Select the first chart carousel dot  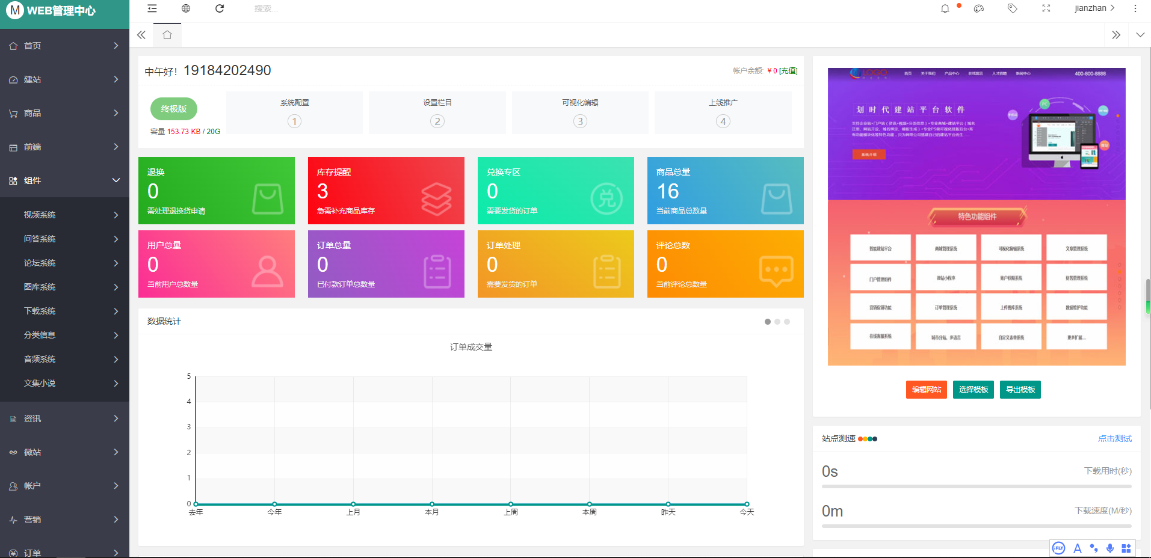(768, 322)
